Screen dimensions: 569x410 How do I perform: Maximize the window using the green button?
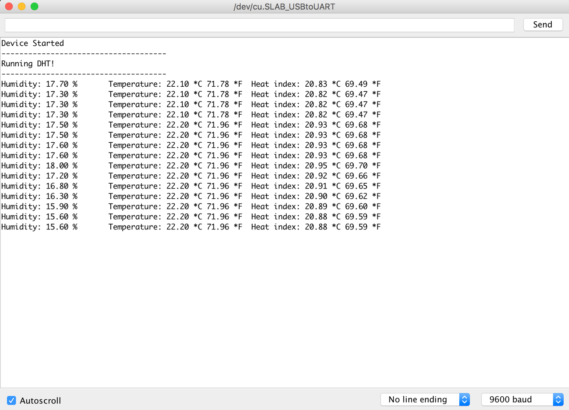pos(34,7)
